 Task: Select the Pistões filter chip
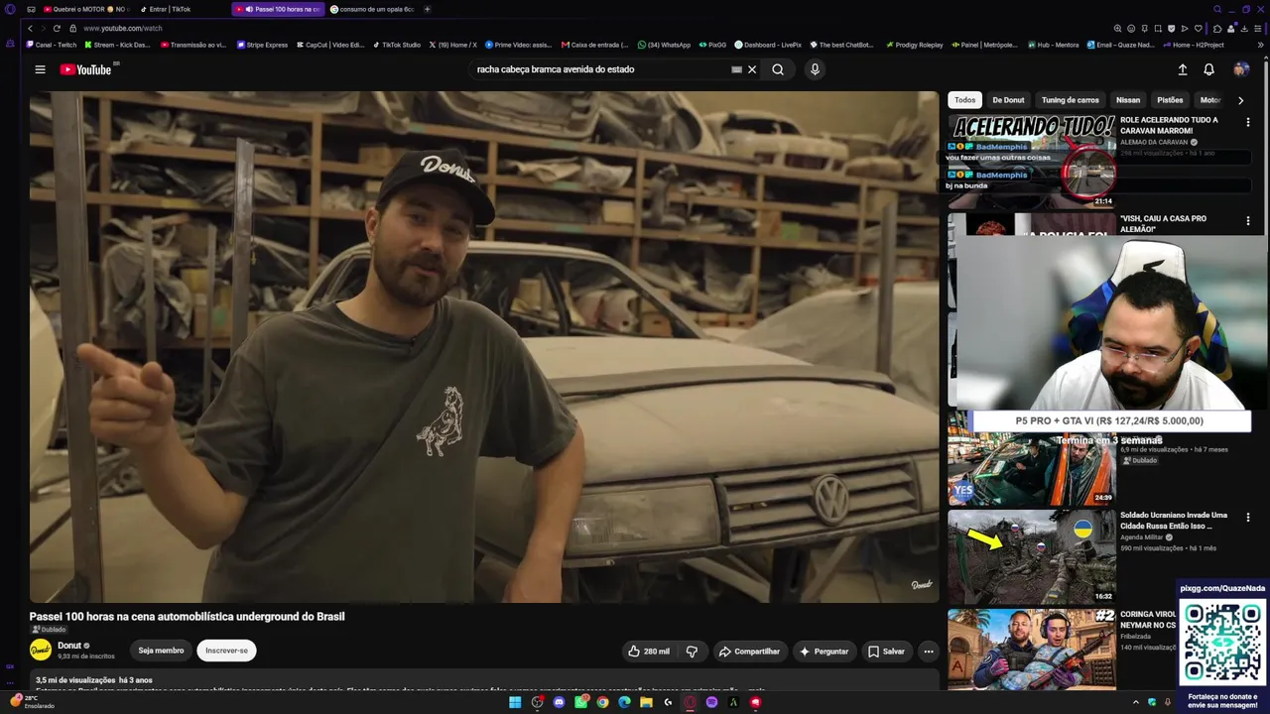[x=1171, y=100]
